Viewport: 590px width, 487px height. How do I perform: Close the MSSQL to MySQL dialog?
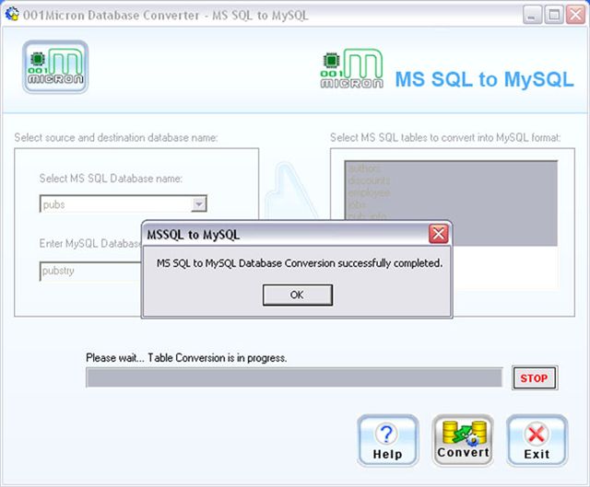point(439,235)
